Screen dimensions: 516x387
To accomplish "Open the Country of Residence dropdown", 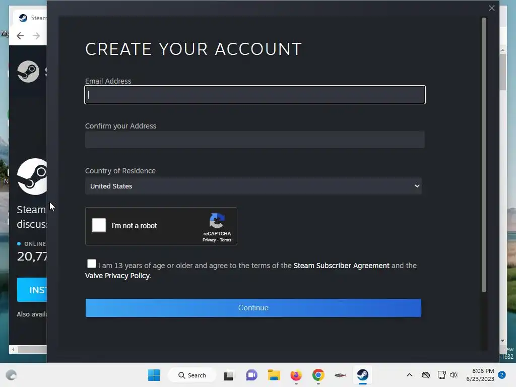I will 253,186.
